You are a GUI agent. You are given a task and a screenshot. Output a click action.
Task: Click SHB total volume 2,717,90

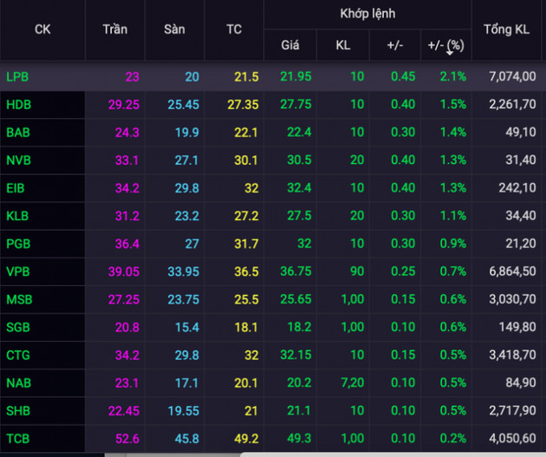512,411
